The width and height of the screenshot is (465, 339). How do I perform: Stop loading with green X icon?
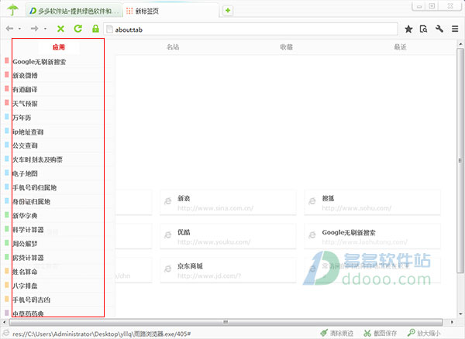coord(60,29)
